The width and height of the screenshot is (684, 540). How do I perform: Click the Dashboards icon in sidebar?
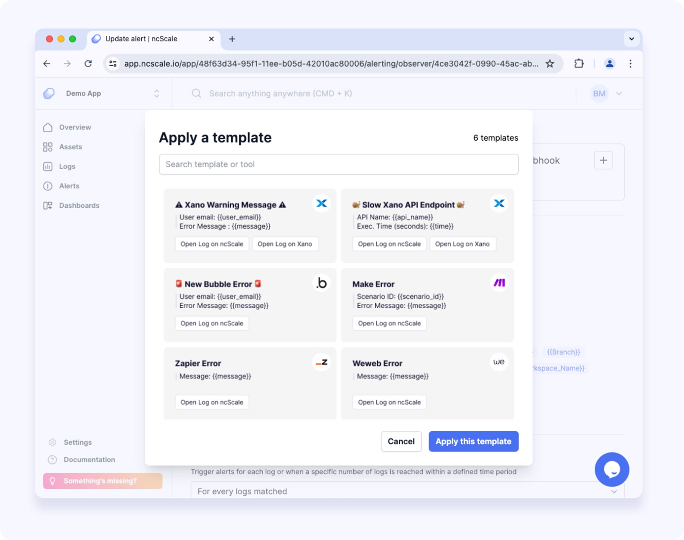pyautogui.click(x=48, y=206)
